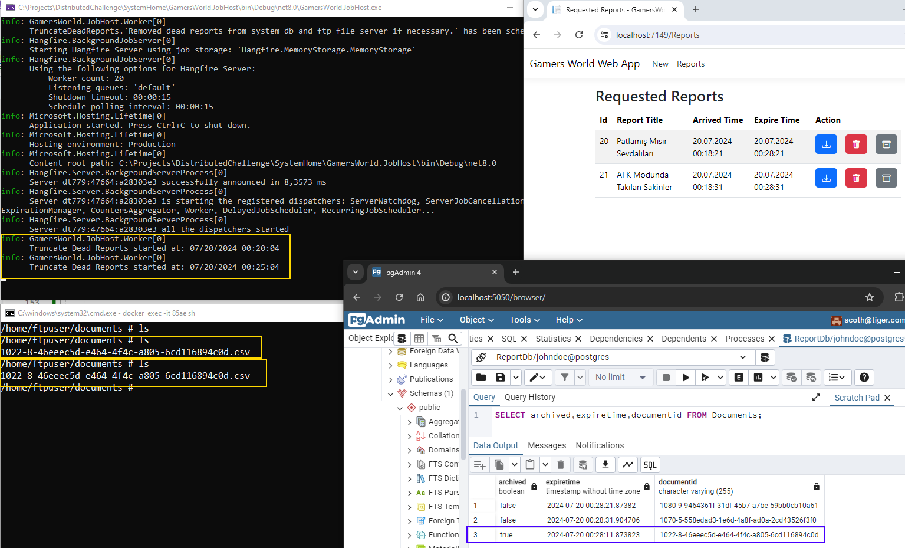Maximize the query editor with expand icon
905x548 pixels.
pyautogui.click(x=816, y=397)
